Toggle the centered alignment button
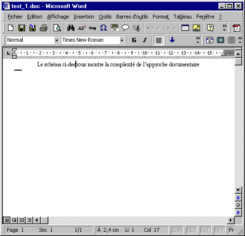This screenshot has height=236, width=245. [x=159, y=40]
